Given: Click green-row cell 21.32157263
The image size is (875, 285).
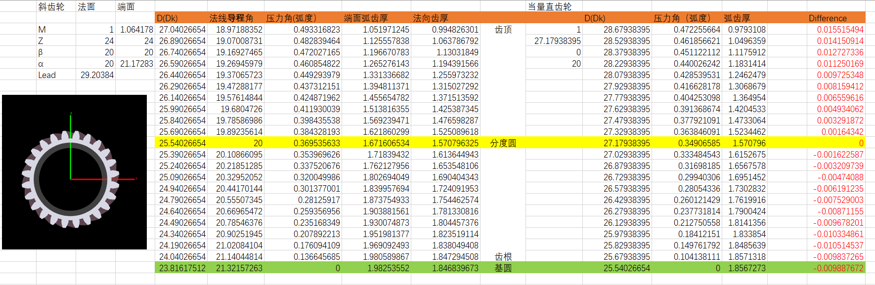Looking at the screenshot, I should point(239,268).
